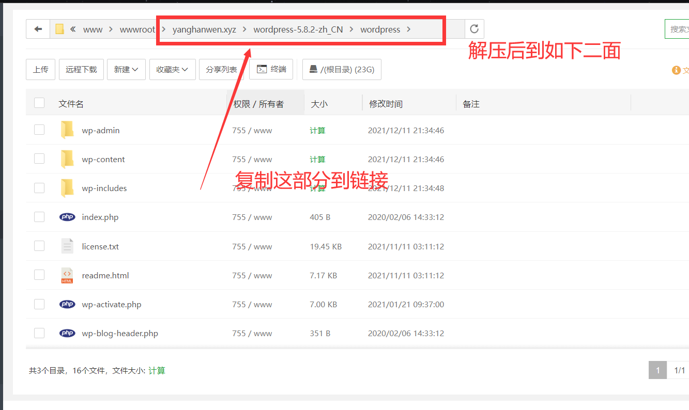Screen dimensions: 689x410
Task: Click the refresh directory icon
Action: (x=474, y=29)
